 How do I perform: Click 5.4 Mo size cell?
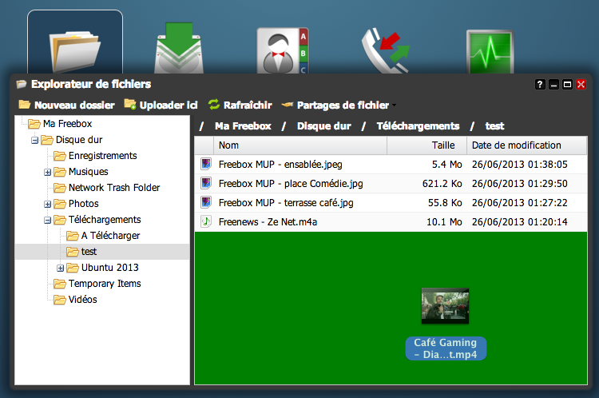[447, 165]
